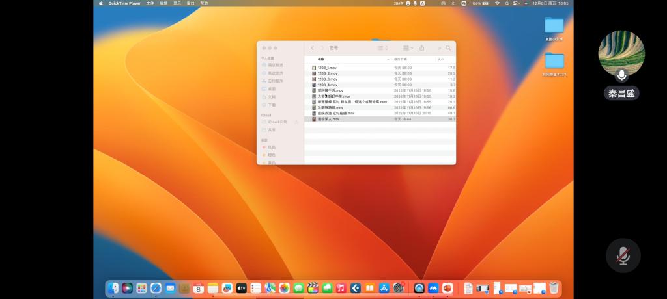Select the upper desktop folder icon
Viewport: 667px width, 299px height.
click(x=554, y=25)
